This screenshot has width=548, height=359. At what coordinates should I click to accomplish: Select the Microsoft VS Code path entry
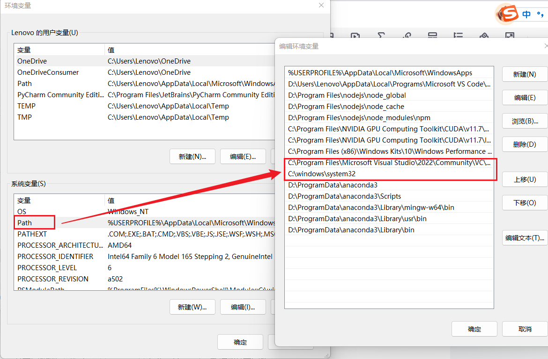[x=389, y=84]
